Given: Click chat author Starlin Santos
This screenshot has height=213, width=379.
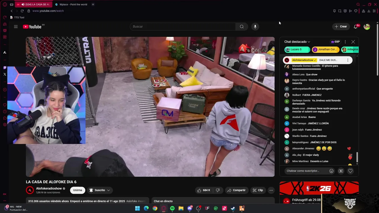Looking at the screenshot, I should pos(300,136).
